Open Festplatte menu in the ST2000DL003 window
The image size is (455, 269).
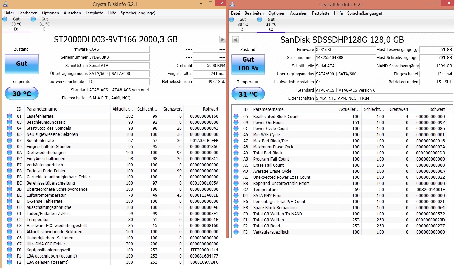point(94,13)
